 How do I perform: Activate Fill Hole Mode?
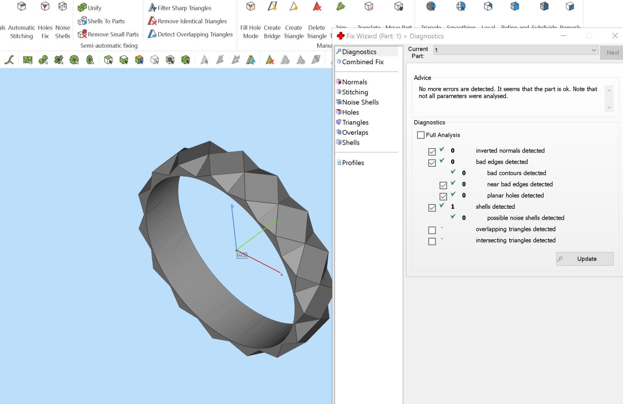point(251,7)
